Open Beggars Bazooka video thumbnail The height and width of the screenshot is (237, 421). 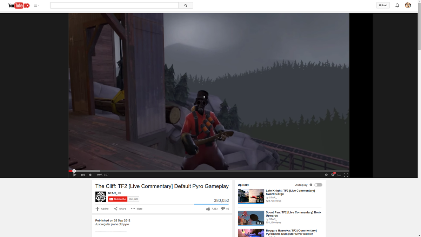pos(251,233)
